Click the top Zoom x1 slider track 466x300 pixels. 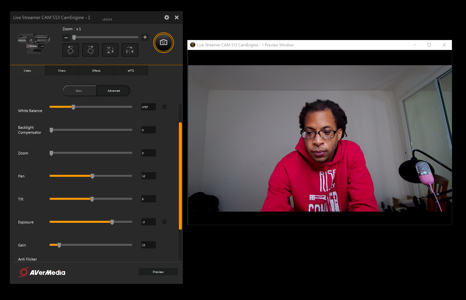[x=105, y=37]
